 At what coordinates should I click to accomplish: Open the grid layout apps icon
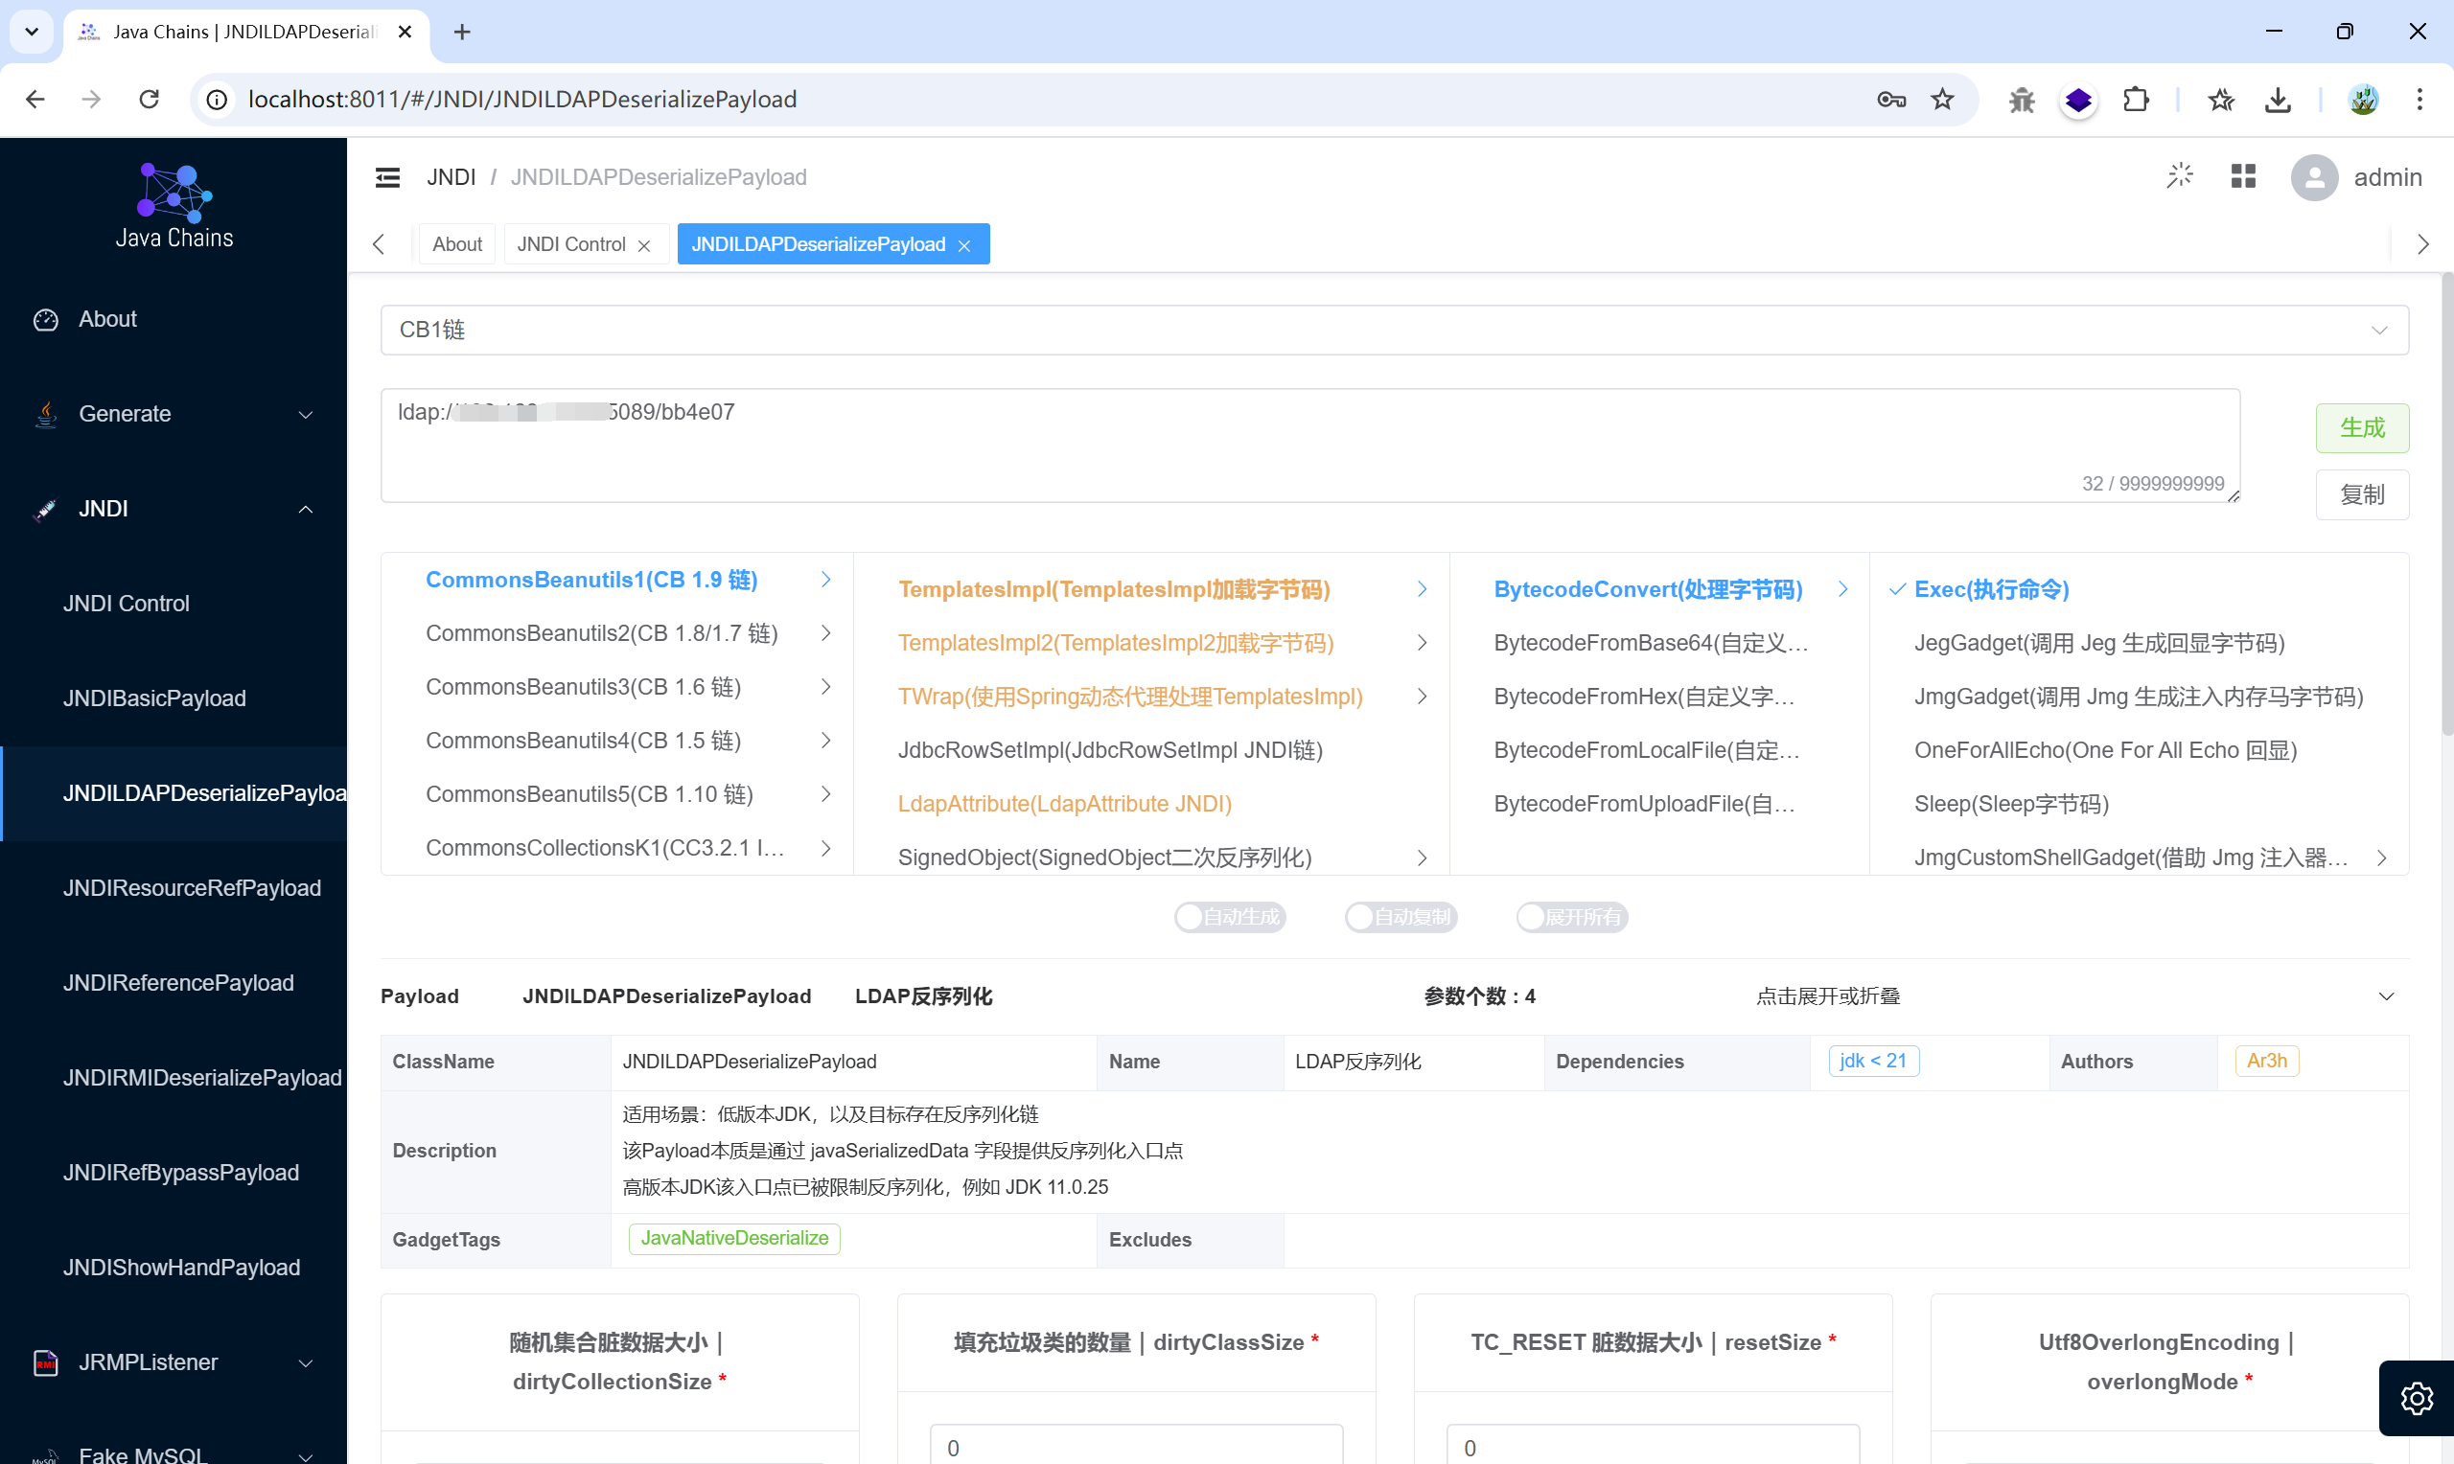click(2243, 176)
